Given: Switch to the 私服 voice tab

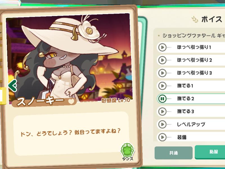Looking at the screenshot, I should click(x=210, y=152).
